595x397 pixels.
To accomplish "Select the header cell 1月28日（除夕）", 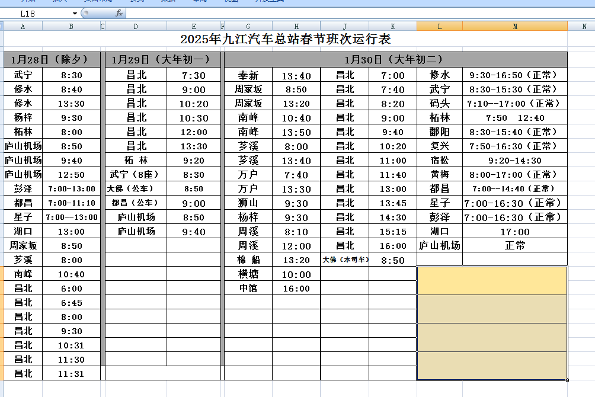I will coord(52,60).
